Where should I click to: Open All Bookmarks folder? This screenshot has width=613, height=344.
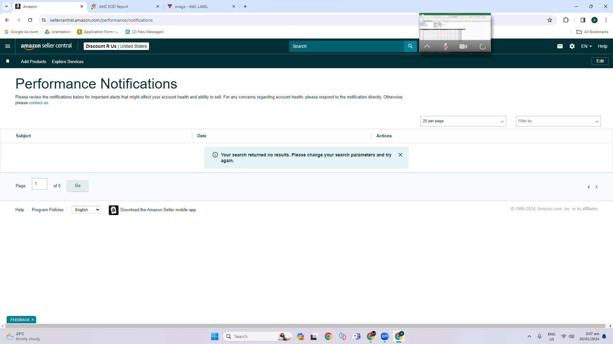(x=592, y=32)
